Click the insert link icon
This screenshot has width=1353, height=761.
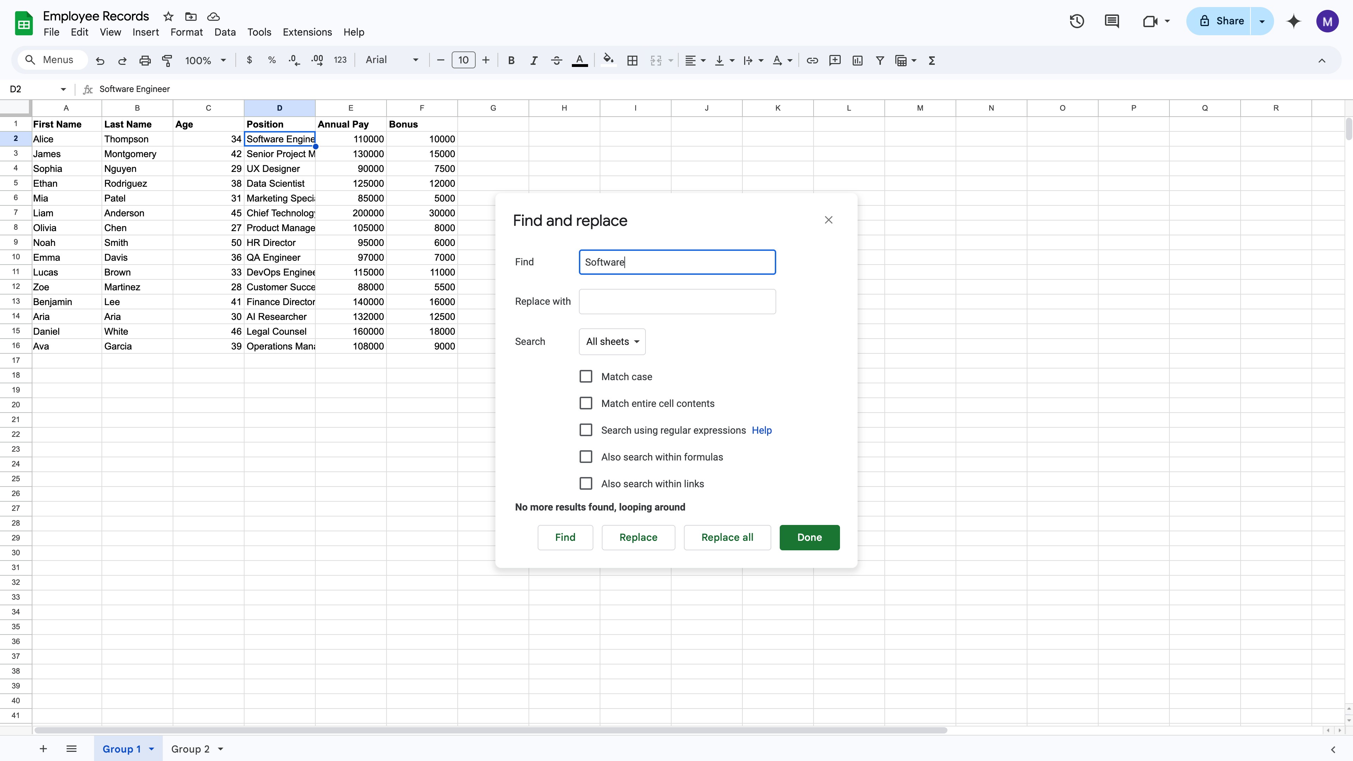pyautogui.click(x=812, y=60)
